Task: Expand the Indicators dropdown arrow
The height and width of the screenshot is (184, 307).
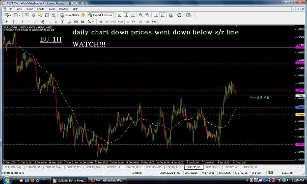Action: click(x=174, y=15)
